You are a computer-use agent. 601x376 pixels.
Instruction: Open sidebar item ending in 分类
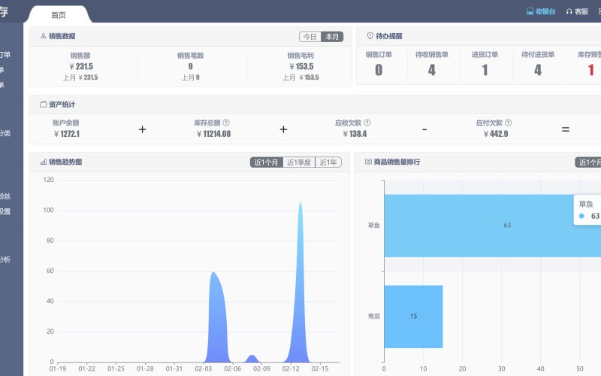[x=5, y=133]
